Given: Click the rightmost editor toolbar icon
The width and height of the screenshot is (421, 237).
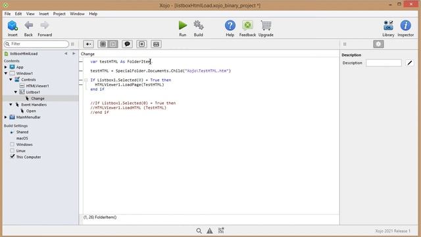Looking at the screenshot, I should point(157,44).
